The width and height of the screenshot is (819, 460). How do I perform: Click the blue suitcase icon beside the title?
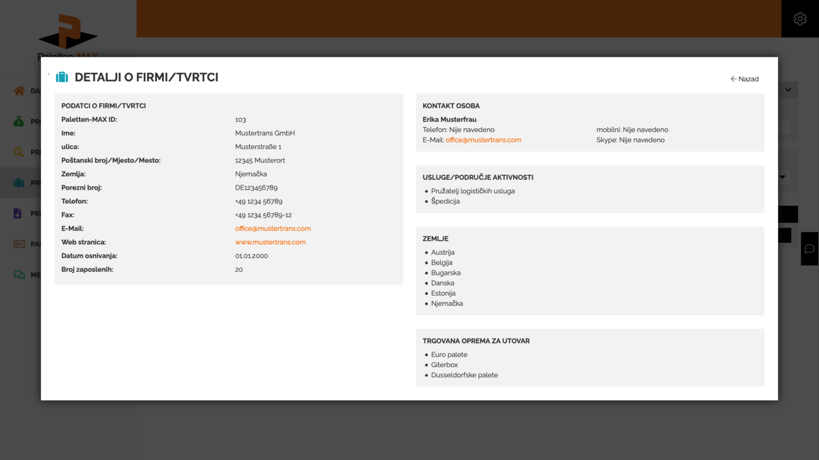62,77
